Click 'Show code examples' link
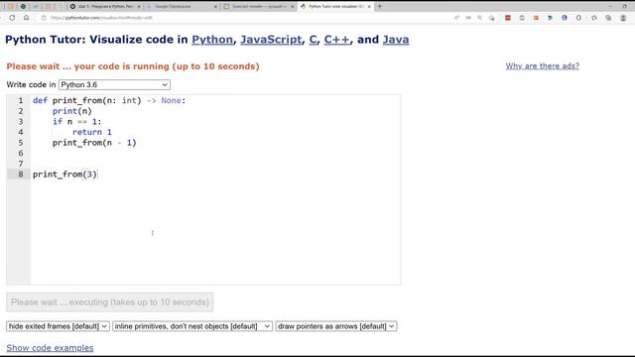The height and width of the screenshot is (357, 635). tap(50, 348)
